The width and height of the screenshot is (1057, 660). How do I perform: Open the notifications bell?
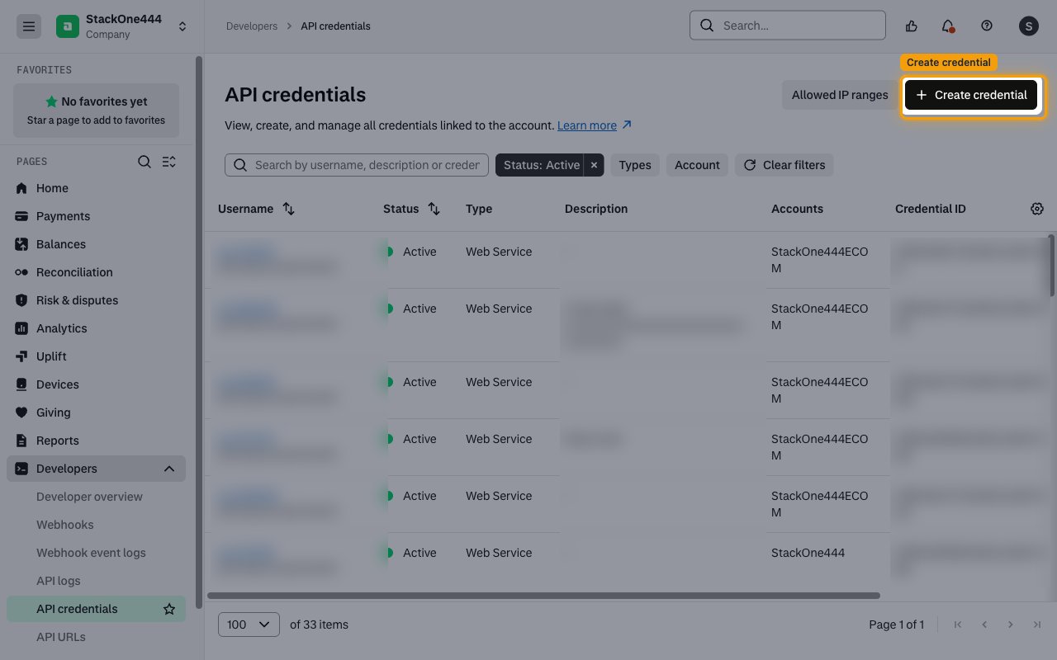948,26
